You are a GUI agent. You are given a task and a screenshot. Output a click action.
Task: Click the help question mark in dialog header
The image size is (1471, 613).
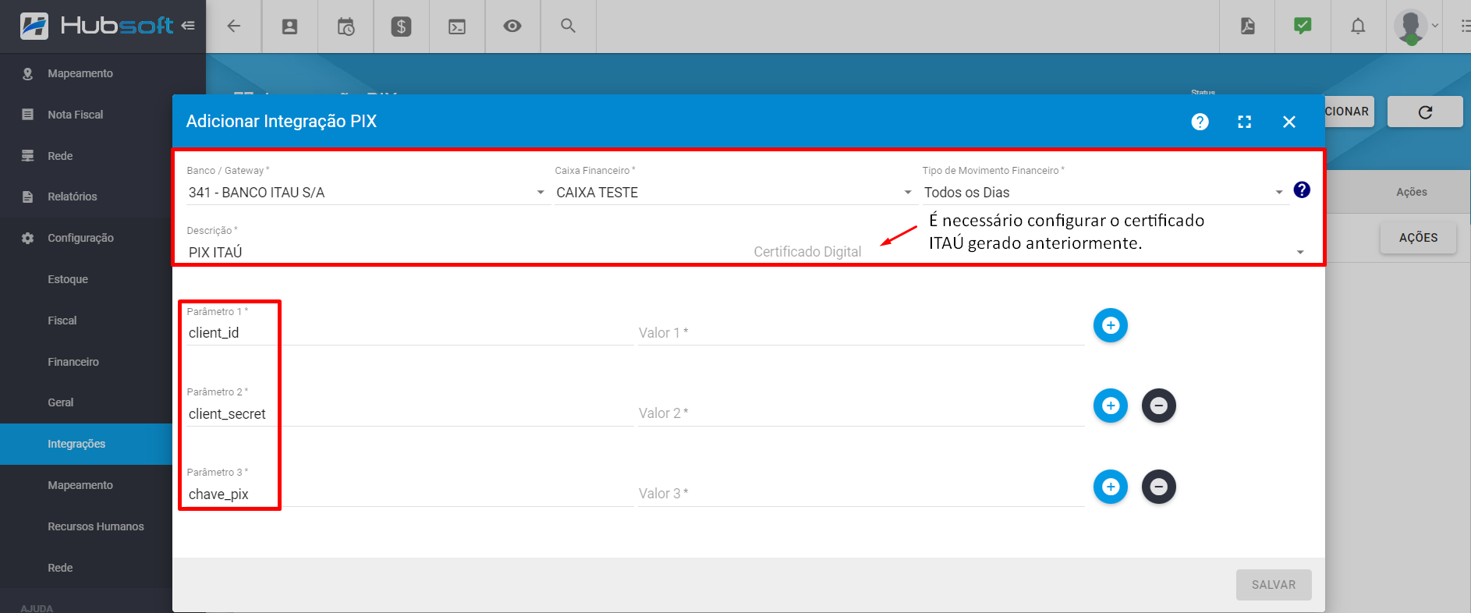coord(1200,122)
